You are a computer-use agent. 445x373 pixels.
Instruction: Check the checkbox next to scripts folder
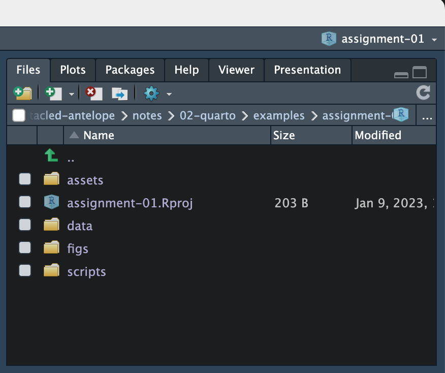pos(24,270)
